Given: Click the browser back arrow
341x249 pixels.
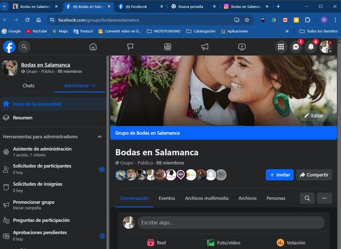Looking at the screenshot, I should click(x=5, y=20).
